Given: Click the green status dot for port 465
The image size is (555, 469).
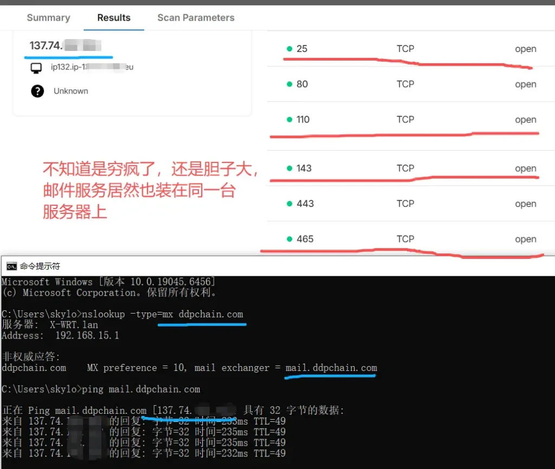Looking at the screenshot, I should click(289, 239).
